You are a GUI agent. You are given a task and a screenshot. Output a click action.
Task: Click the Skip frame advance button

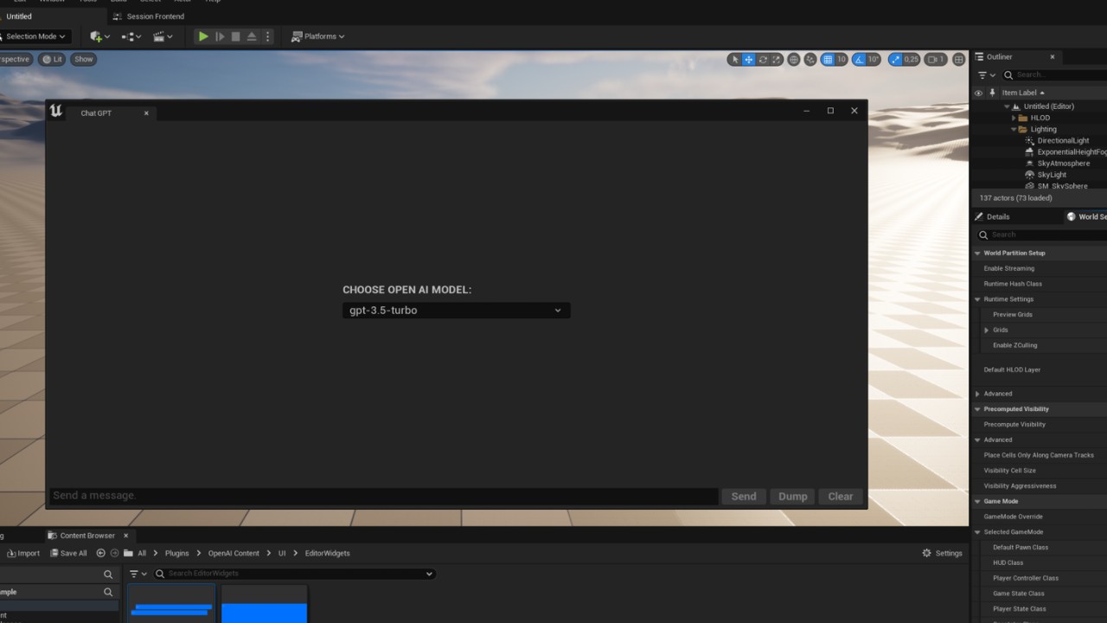click(220, 36)
